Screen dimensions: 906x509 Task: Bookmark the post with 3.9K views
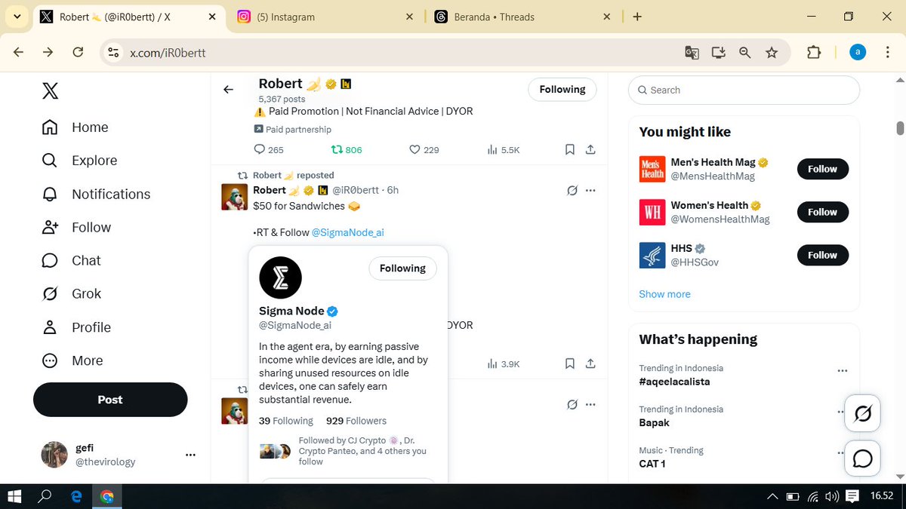coord(570,364)
